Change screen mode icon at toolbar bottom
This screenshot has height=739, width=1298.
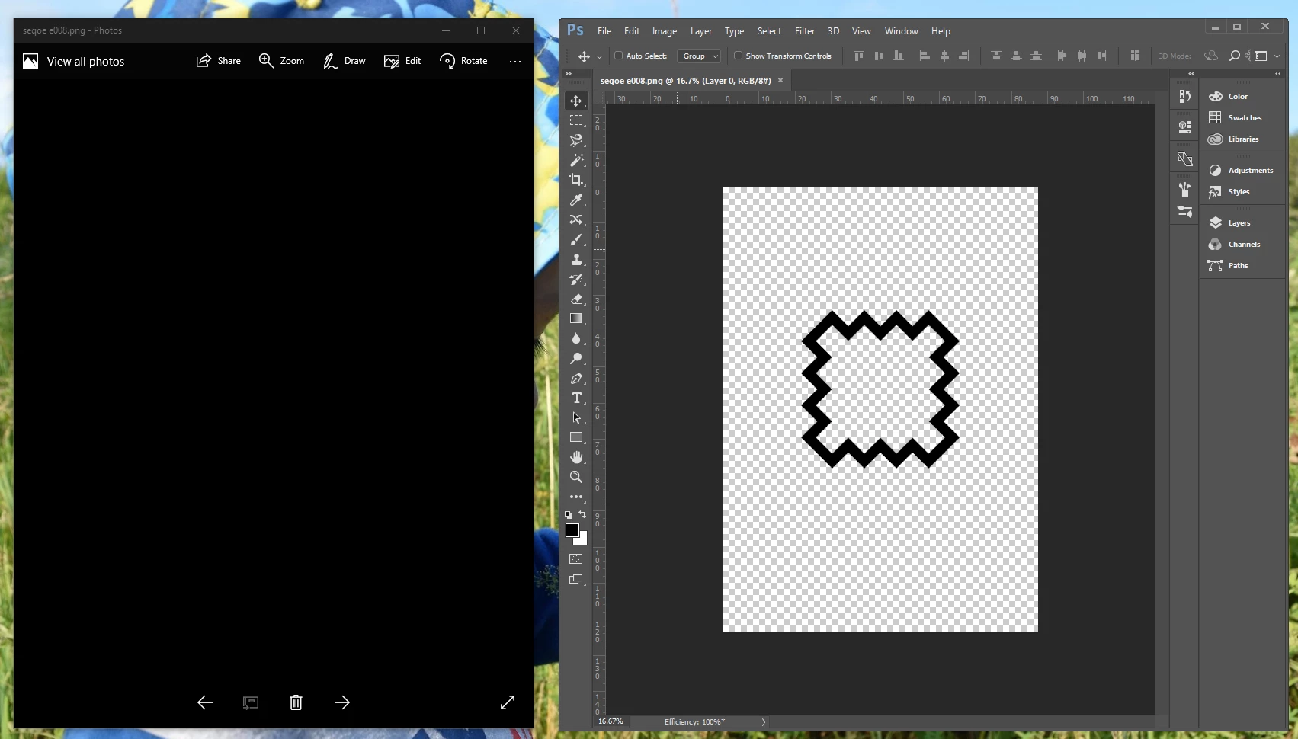(x=576, y=579)
